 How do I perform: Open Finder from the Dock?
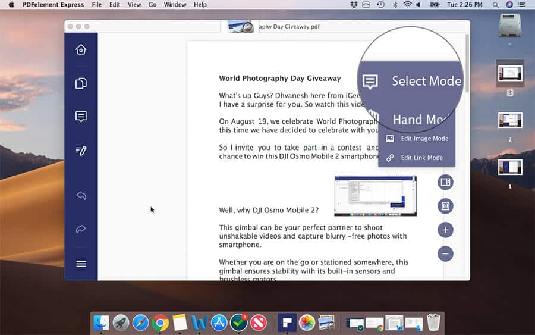coord(101,323)
